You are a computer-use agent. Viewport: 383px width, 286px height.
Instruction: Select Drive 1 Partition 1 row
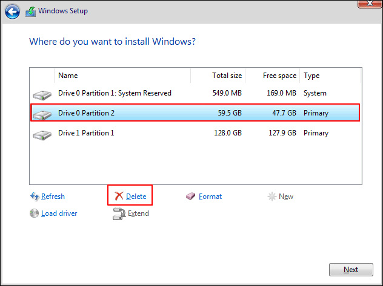[x=86, y=133]
